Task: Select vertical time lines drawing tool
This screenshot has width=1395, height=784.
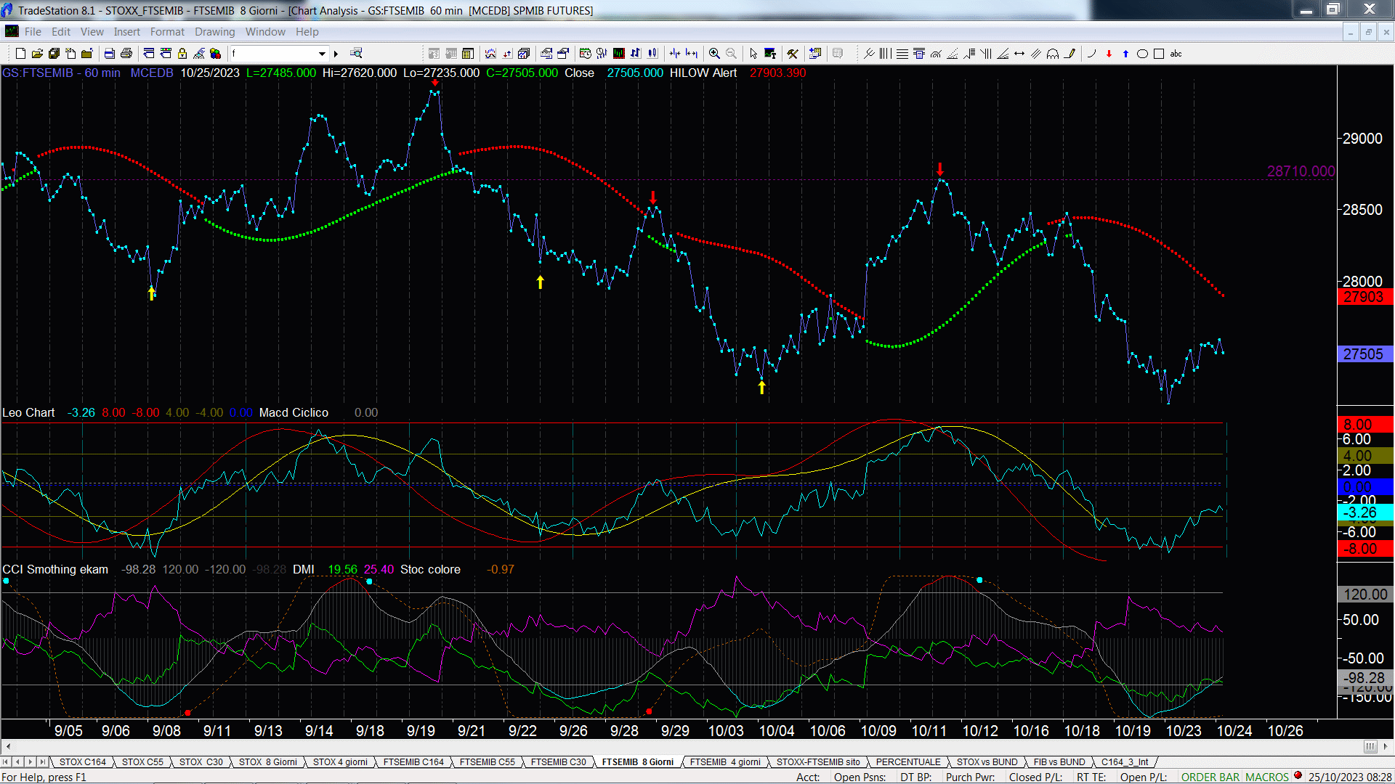Action: click(x=886, y=54)
